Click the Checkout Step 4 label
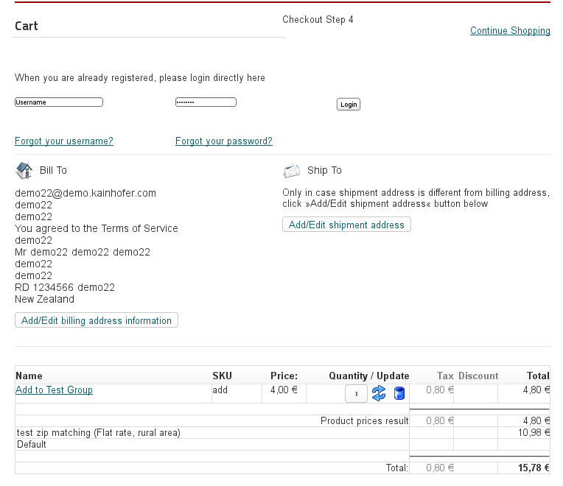This screenshot has height=486, width=563. pos(318,20)
